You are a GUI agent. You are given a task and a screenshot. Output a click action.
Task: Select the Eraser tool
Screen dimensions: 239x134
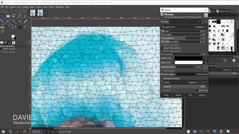click(25, 21)
